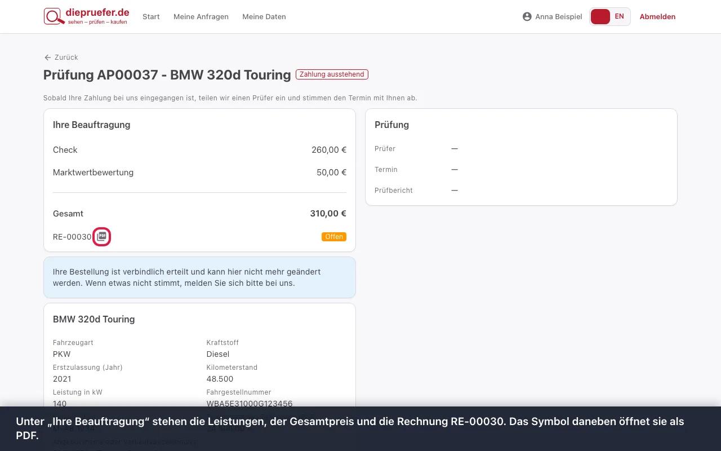Click the Marktwertbewertung line item label
This screenshot has width=721, height=451.
point(93,173)
